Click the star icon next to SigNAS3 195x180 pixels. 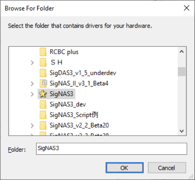[x=43, y=94]
